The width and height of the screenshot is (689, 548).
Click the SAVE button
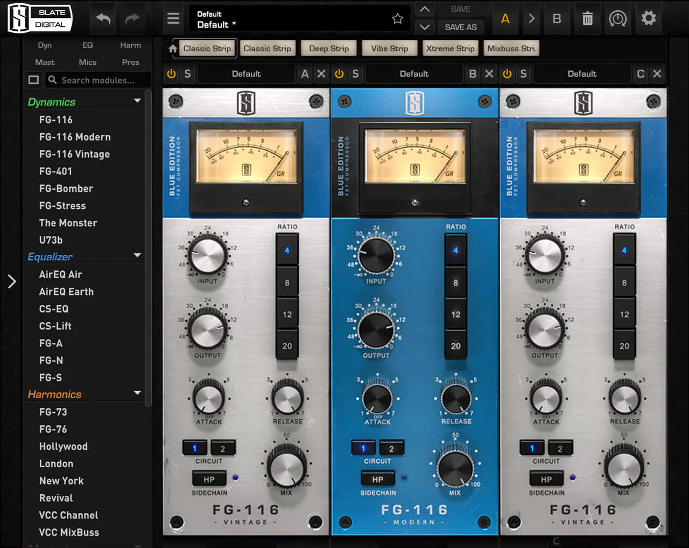461,9
